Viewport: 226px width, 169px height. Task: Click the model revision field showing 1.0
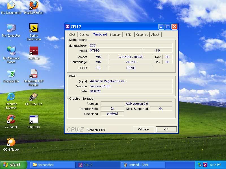pos(158,50)
